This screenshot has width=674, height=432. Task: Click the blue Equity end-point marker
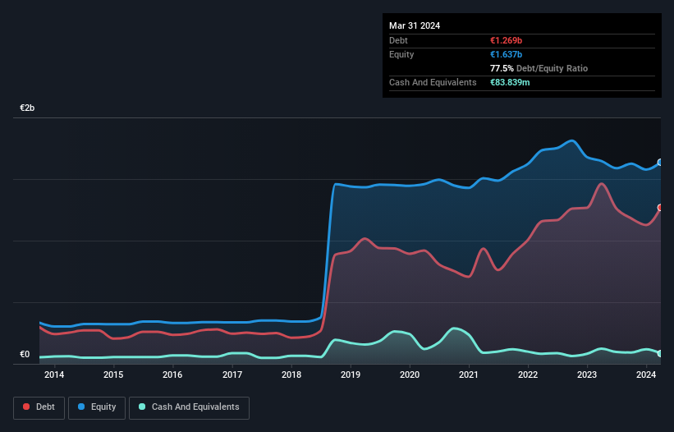coord(660,163)
